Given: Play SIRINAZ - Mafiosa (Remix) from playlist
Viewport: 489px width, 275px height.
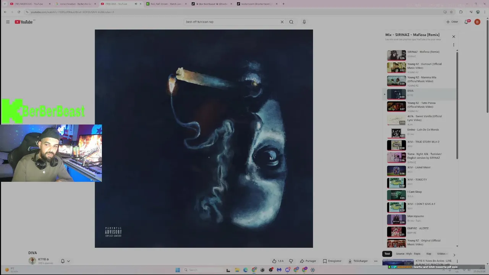Looking at the screenshot, I should click(x=420, y=55).
